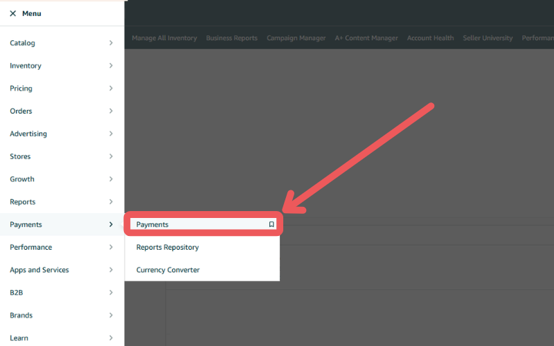Open A+ Content Manager link
Screen dimensions: 554x346
pyautogui.click(x=366, y=38)
